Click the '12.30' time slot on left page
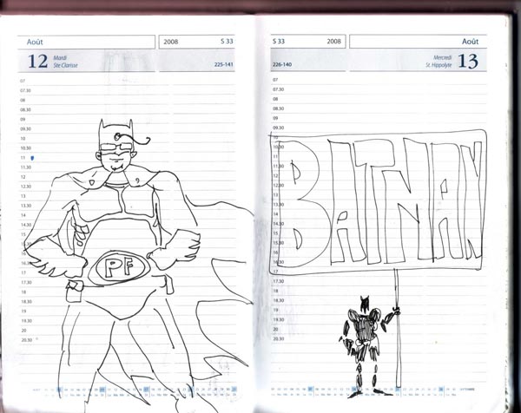This screenshot has height=413, width=521. pyautogui.click(x=25, y=187)
